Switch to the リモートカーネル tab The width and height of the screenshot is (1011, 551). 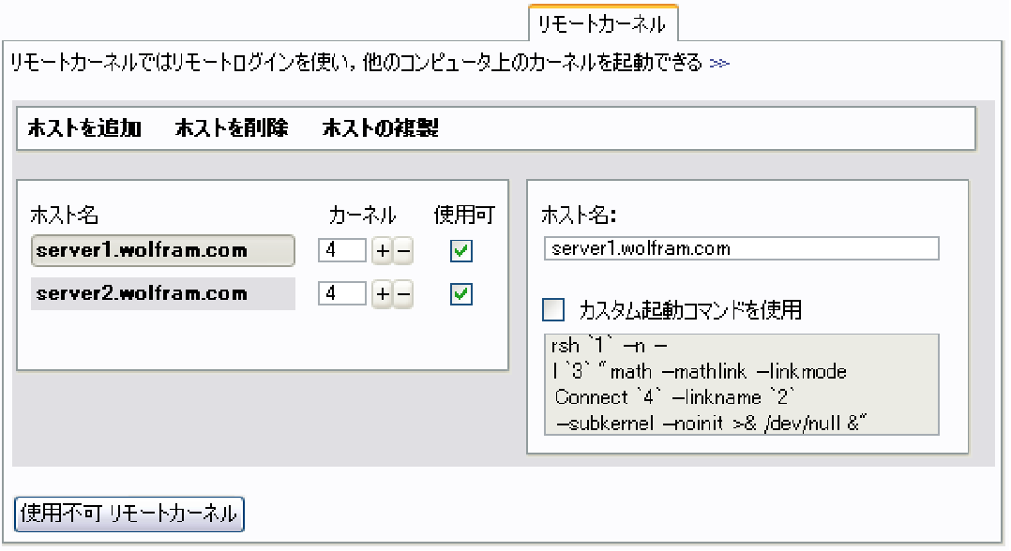603,24
